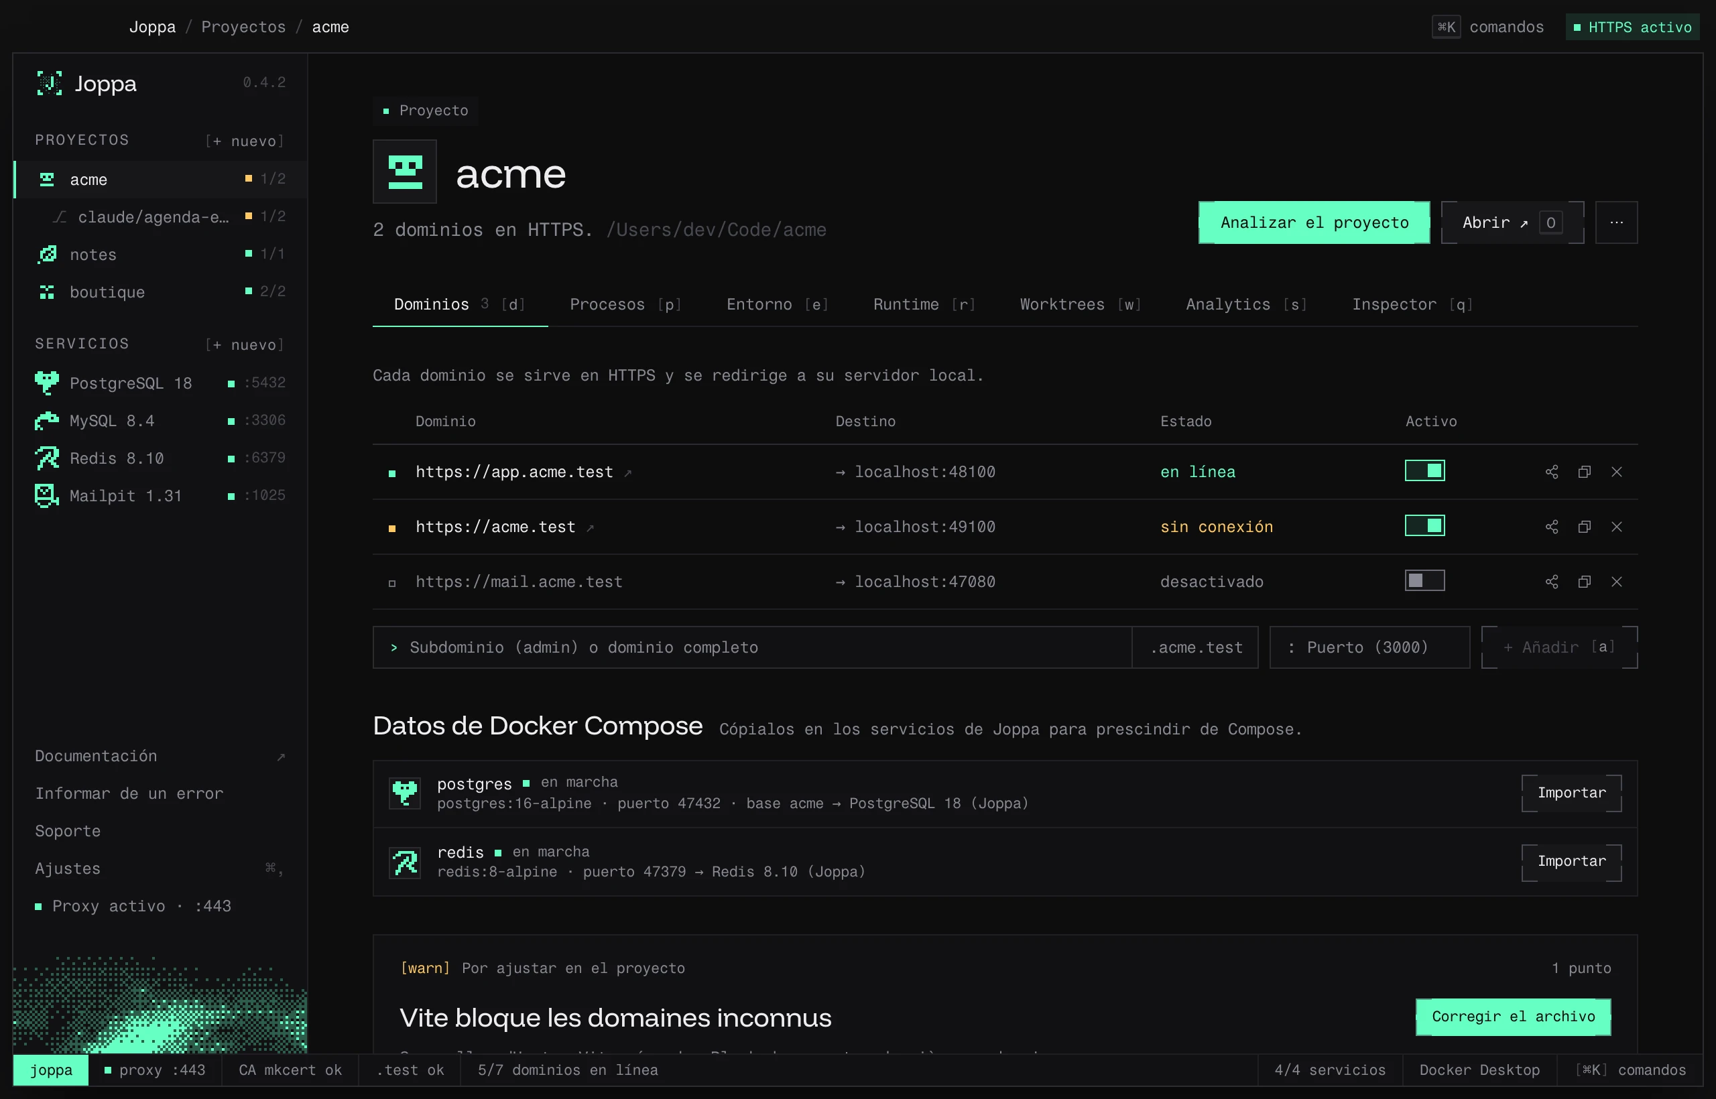Disable the app.acme.test active toggle
This screenshot has height=1099, width=1716.
coord(1425,471)
